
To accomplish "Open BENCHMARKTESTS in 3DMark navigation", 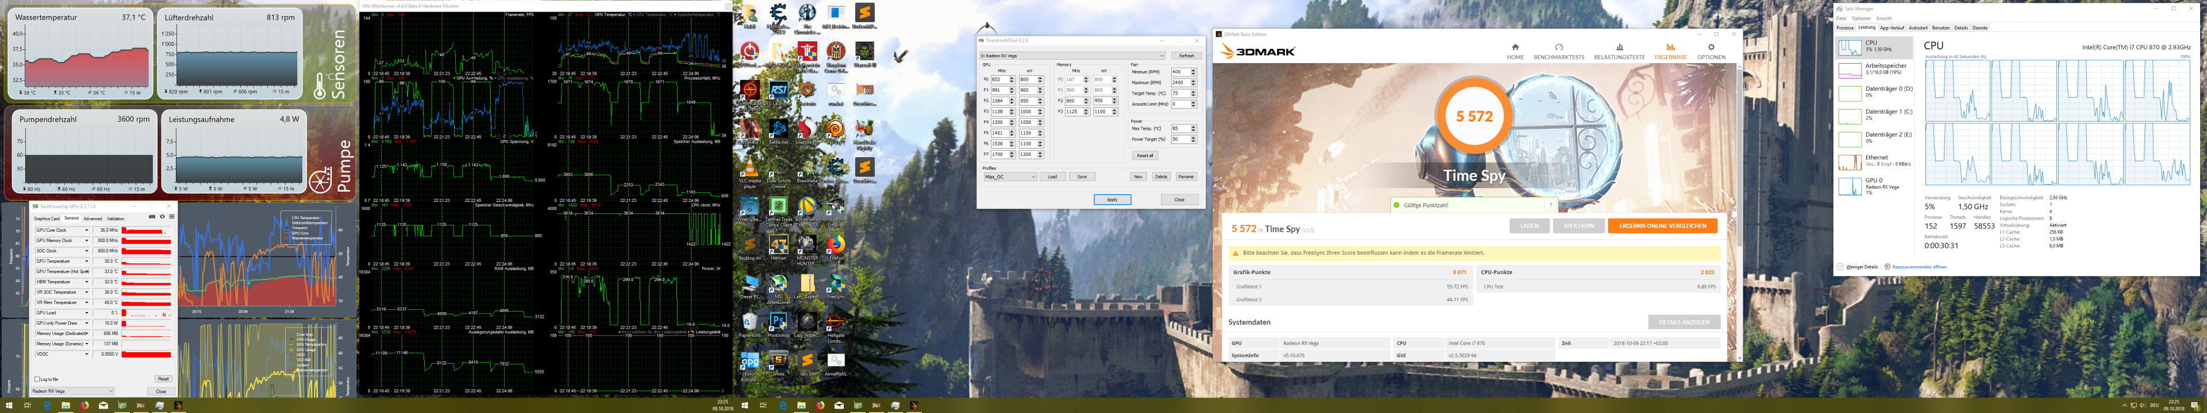I will coord(1559,51).
